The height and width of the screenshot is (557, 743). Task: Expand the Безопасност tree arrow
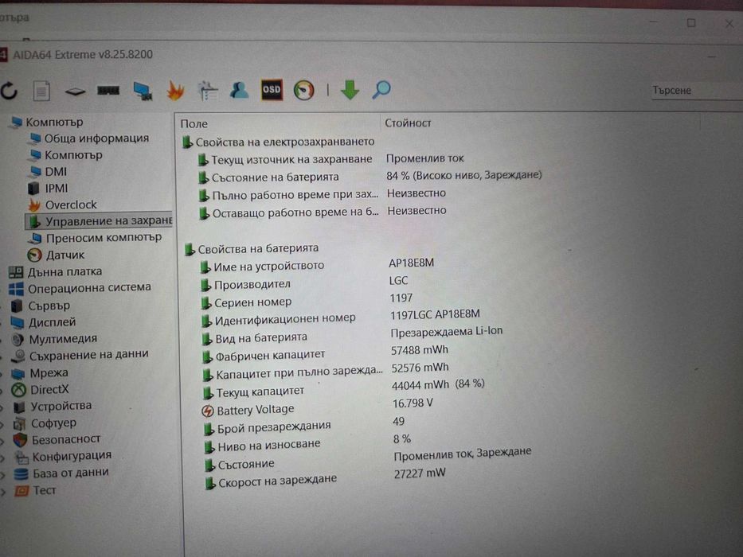pos(3,441)
